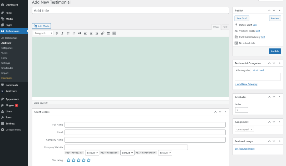Image resolution: width=286 pixels, height=166 pixels.
Task: Toggle the Client Details panel triangle
Action: point(226,112)
